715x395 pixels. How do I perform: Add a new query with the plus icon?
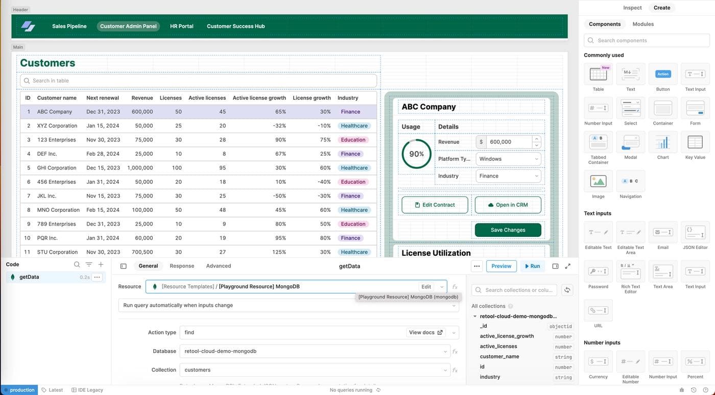[x=100, y=263]
